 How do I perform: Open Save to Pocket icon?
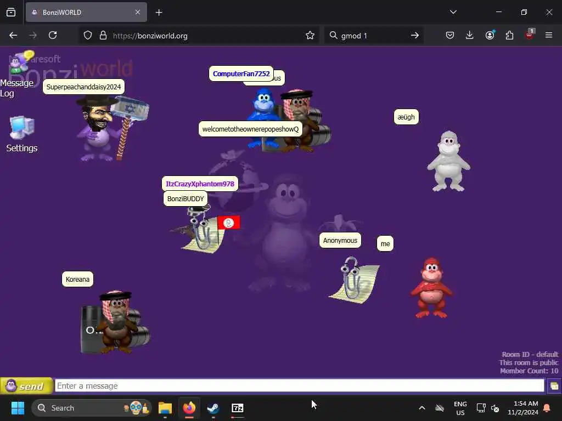[x=450, y=36]
